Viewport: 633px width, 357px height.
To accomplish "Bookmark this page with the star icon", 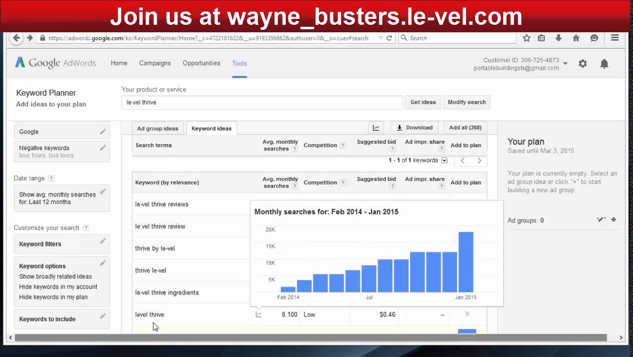I will [x=527, y=38].
